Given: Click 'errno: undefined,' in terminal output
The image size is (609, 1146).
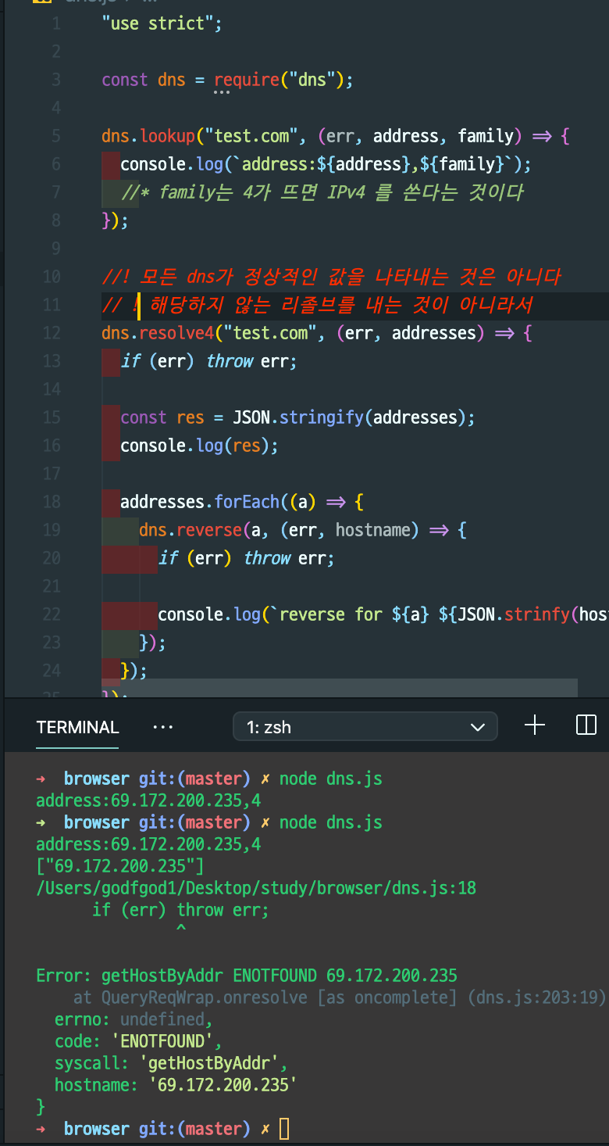Looking at the screenshot, I should pyautogui.click(x=134, y=1019).
